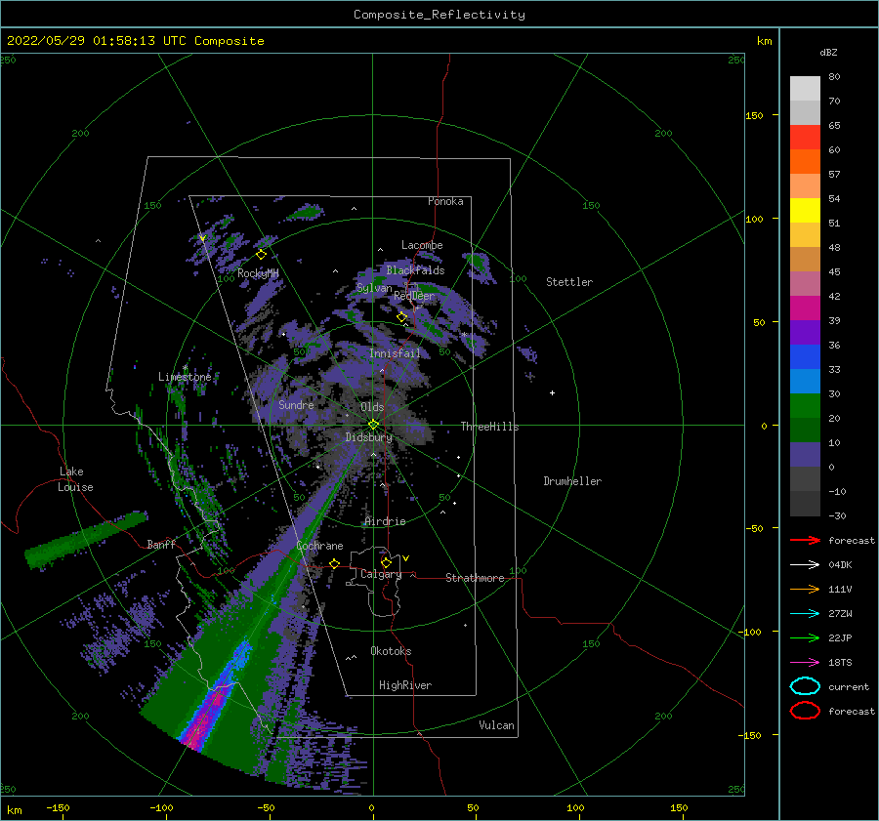
Task: Click the Calgary city label
Action: pos(381,574)
